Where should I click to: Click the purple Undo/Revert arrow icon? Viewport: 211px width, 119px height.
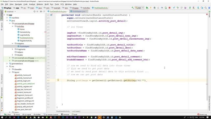(185, 8)
